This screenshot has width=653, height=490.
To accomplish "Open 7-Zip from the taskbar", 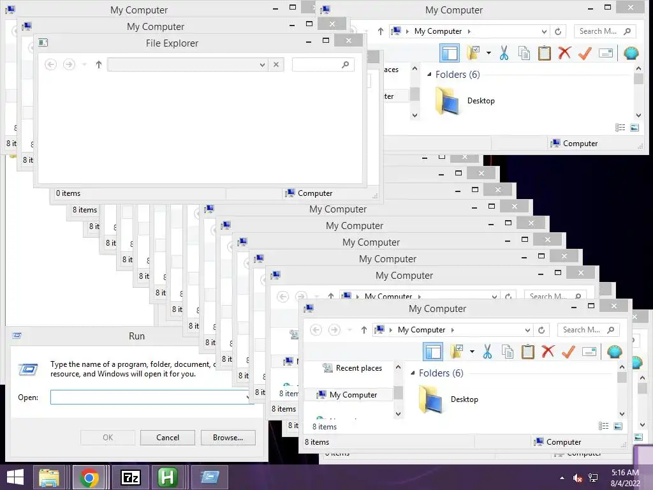I will (x=130, y=477).
